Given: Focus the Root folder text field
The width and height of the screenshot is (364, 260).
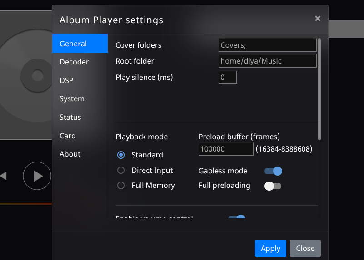Looking at the screenshot, I should pyautogui.click(x=267, y=61).
